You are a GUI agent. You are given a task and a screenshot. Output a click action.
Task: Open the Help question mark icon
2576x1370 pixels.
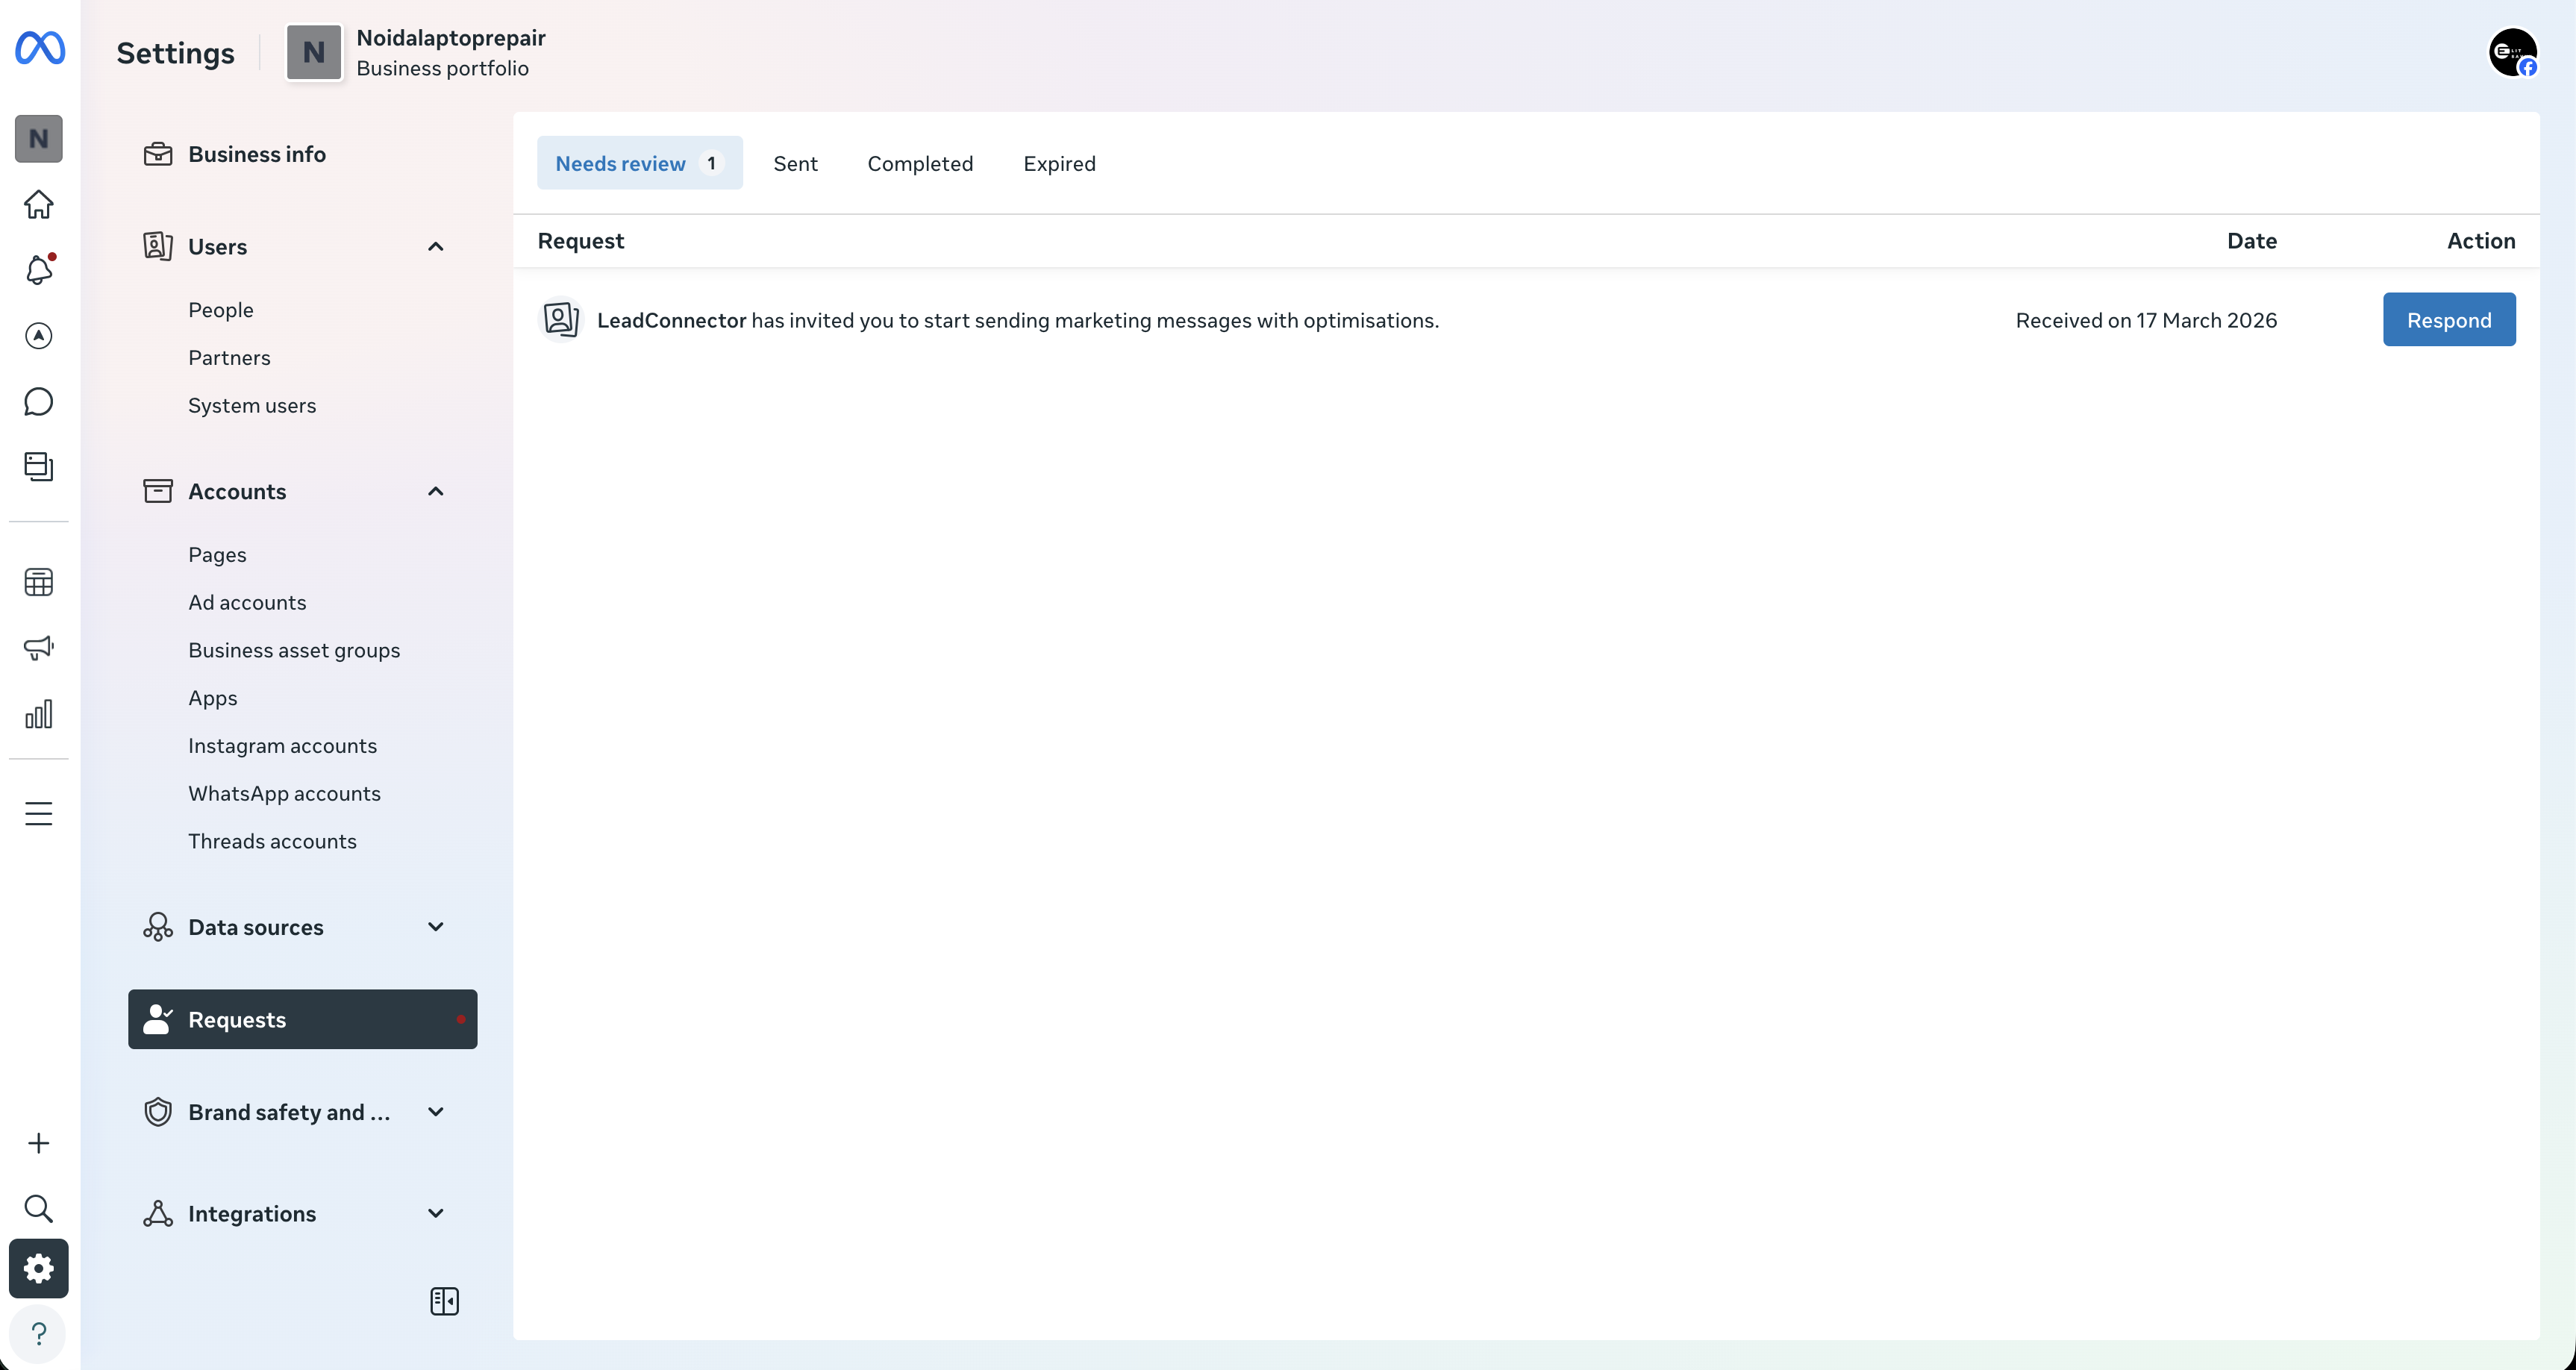click(38, 1334)
